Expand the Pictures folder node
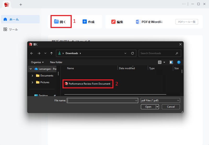 (32, 82)
